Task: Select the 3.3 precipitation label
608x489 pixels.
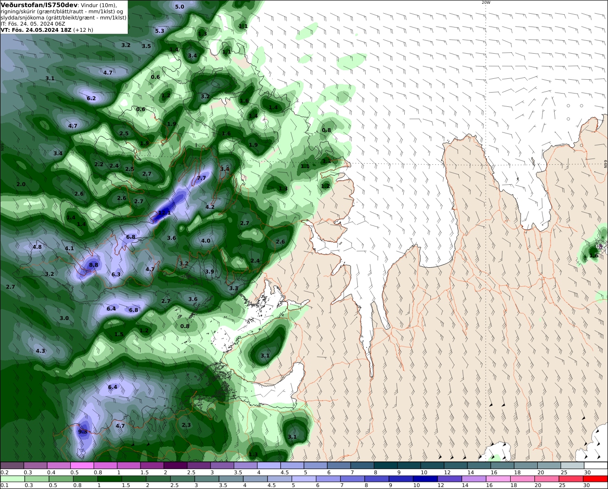Action: [x=234, y=288]
